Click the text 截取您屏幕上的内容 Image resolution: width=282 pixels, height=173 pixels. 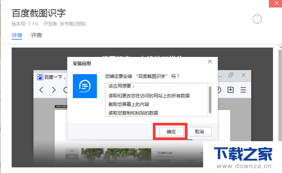pos(129,104)
